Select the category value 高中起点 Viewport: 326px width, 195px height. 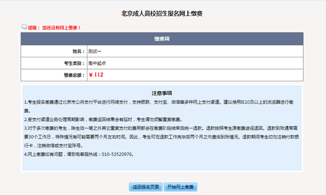pyautogui.click(x=97, y=63)
